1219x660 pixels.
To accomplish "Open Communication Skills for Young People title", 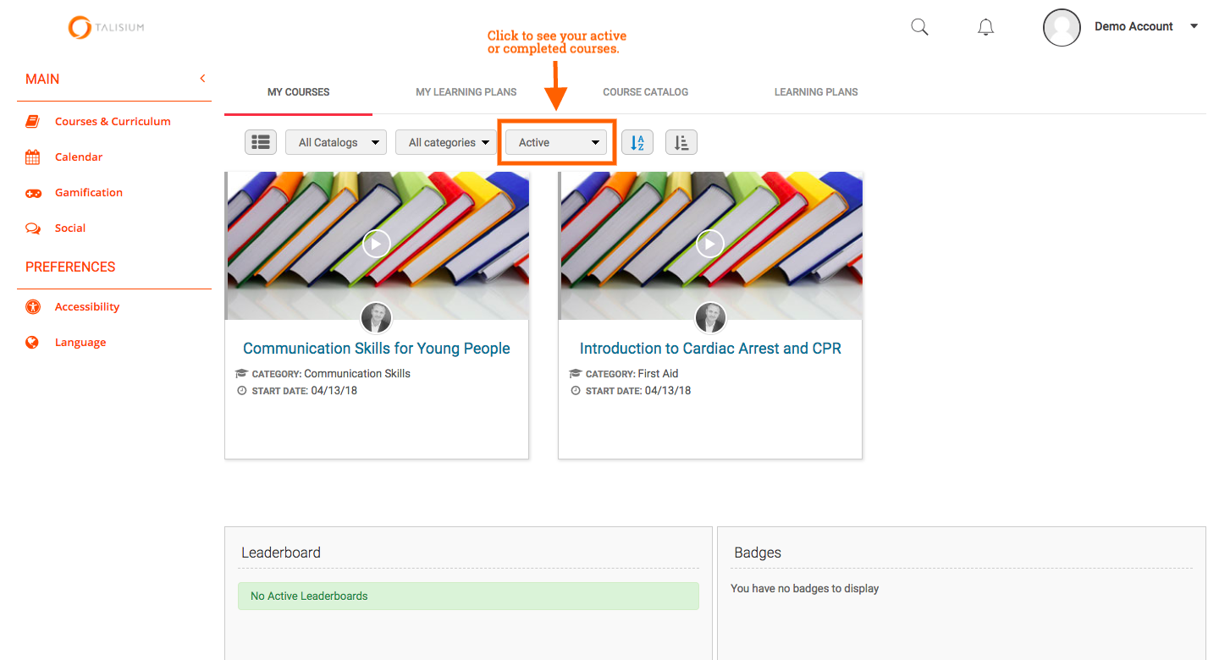I will [377, 349].
